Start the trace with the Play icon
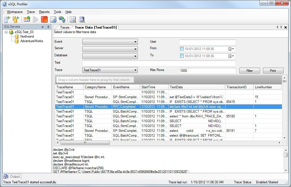The width and height of the screenshot is (291, 187). (35, 19)
